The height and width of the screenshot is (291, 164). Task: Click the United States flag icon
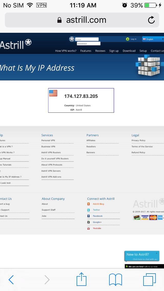tap(53, 93)
